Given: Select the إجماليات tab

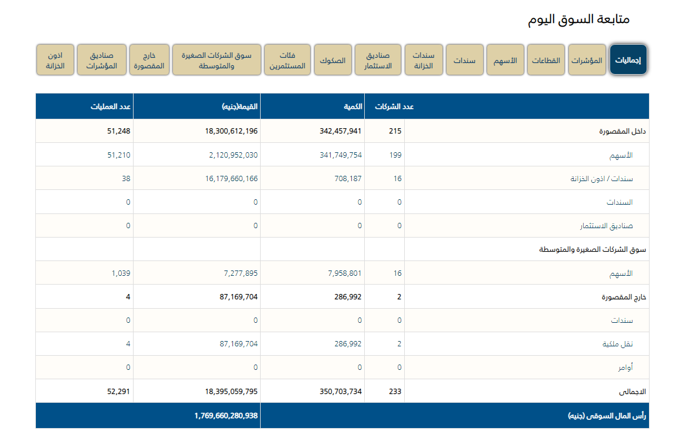Looking at the screenshot, I should point(628,60).
